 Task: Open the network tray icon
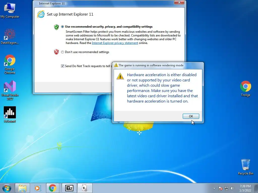point(227,188)
